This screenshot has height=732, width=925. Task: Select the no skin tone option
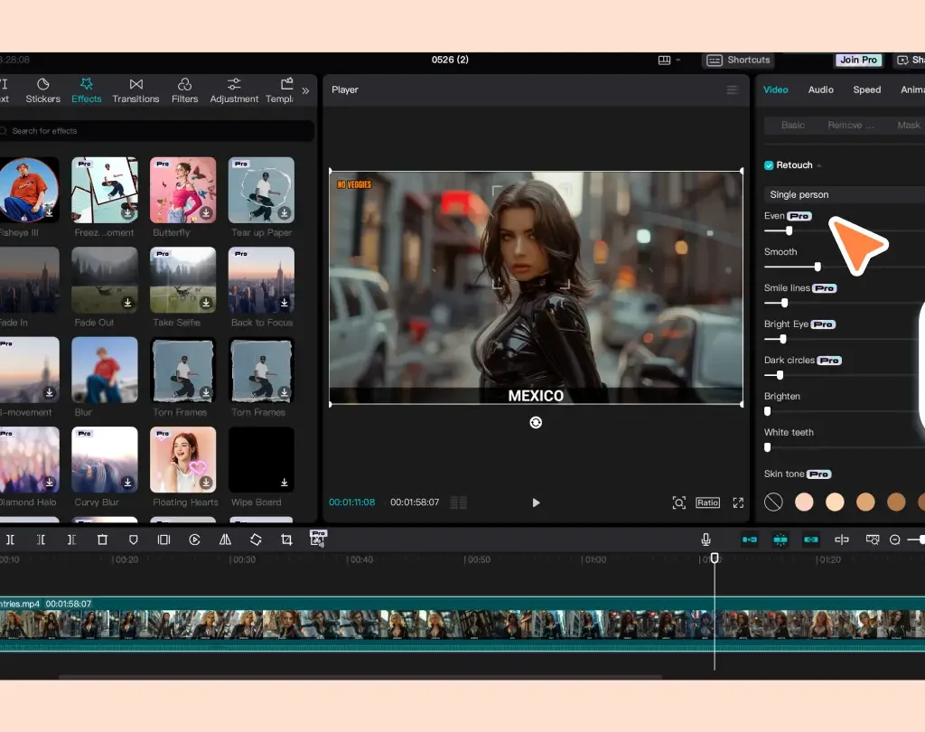[773, 502]
